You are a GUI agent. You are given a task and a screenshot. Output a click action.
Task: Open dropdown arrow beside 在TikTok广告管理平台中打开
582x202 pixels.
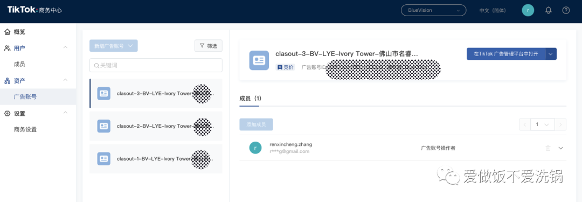coord(551,54)
